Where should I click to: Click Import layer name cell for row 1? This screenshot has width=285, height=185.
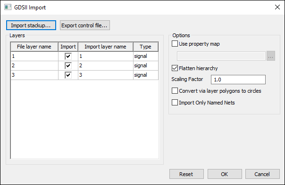(x=106, y=56)
